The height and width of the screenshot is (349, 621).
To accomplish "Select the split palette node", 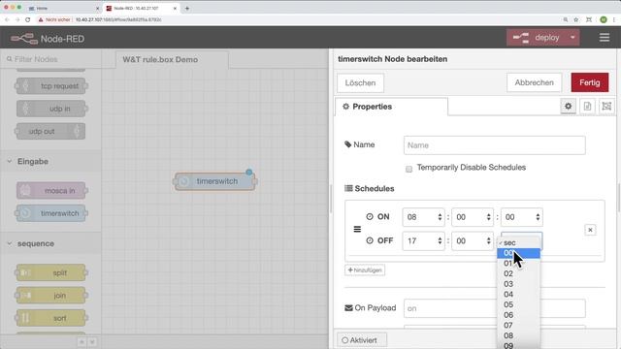I will pyautogui.click(x=51, y=272).
